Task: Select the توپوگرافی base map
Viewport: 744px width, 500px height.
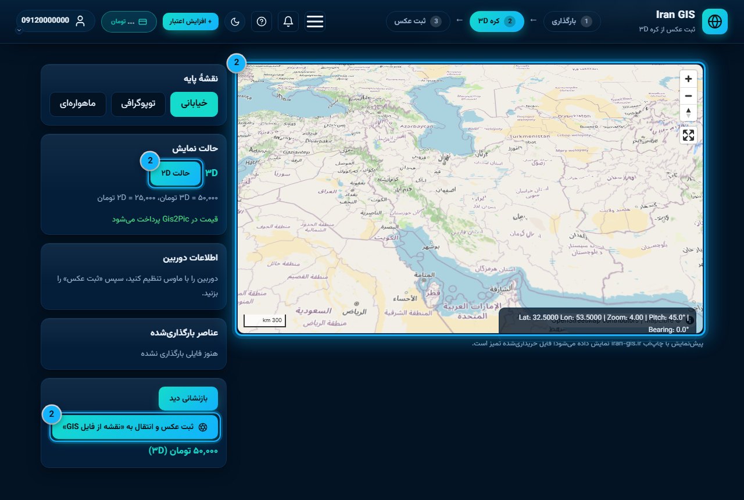Action: click(139, 104)
